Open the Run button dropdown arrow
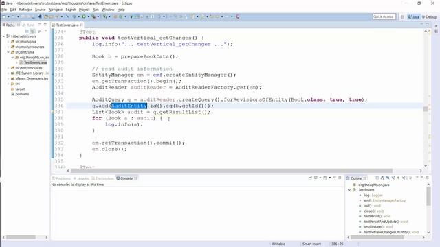This screenshot has height=247, width=440. pyautogui.click(x=88, y=16)
